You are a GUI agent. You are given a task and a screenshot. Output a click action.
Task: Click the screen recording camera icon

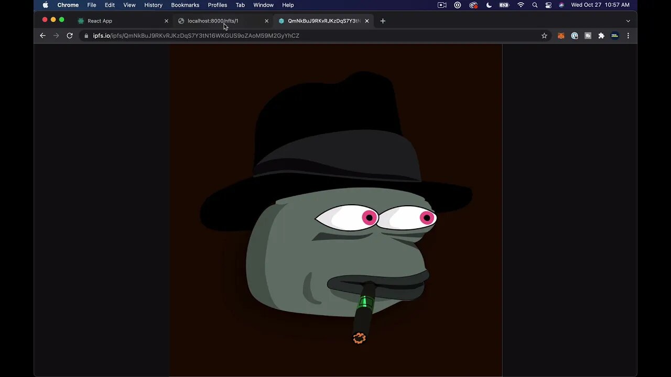click(x=442, y=5)
